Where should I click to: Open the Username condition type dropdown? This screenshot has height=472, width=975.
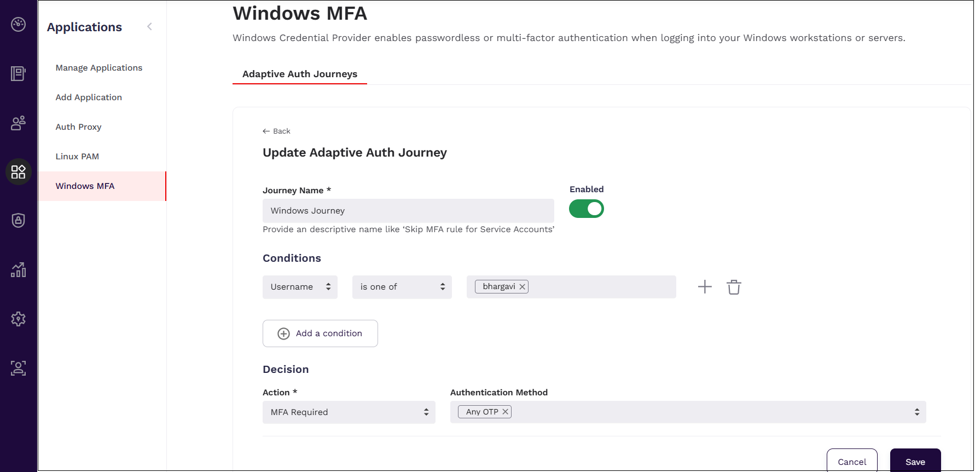(300, 287)
